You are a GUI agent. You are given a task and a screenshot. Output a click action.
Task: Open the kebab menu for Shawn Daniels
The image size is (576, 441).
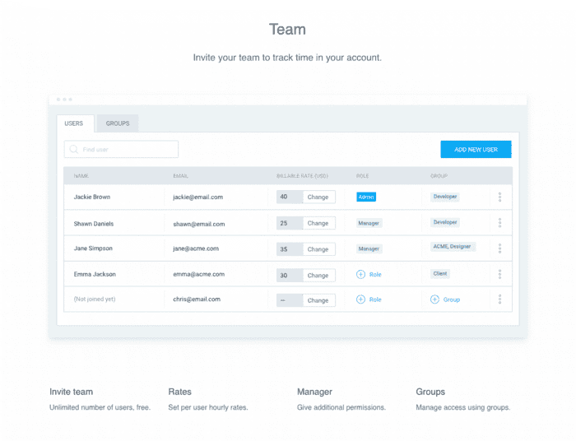(499, 222)
